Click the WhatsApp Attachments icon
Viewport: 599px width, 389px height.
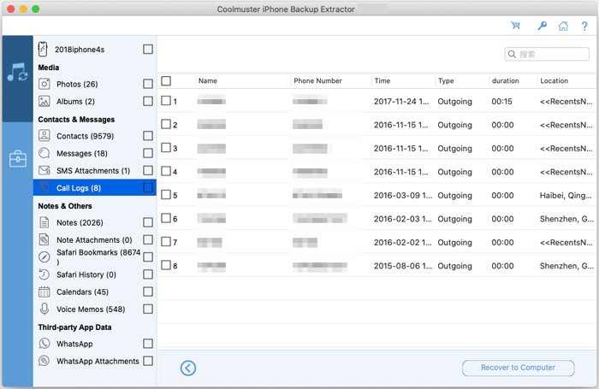[44, 361]
